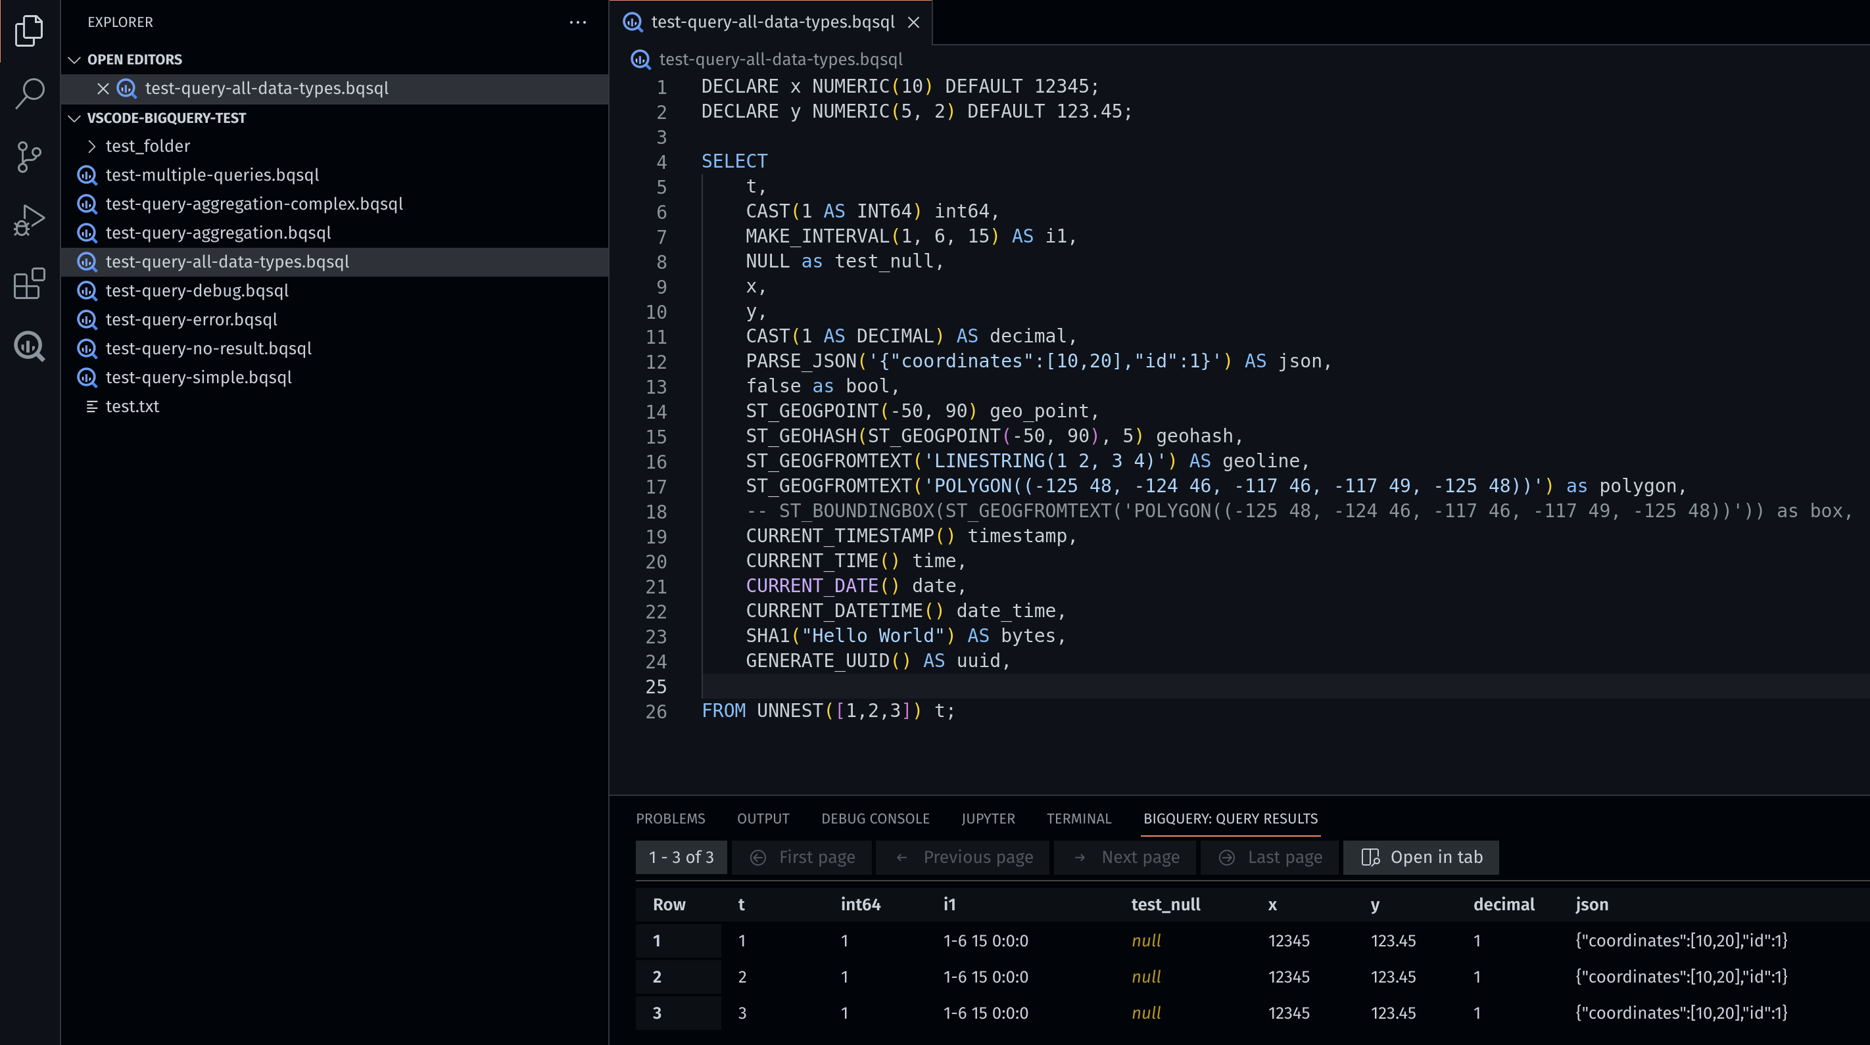Click the Explorer more actions ellipsis

[578, 22]
